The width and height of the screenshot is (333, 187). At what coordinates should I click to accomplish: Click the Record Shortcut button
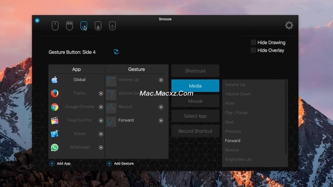pos(195,131)
